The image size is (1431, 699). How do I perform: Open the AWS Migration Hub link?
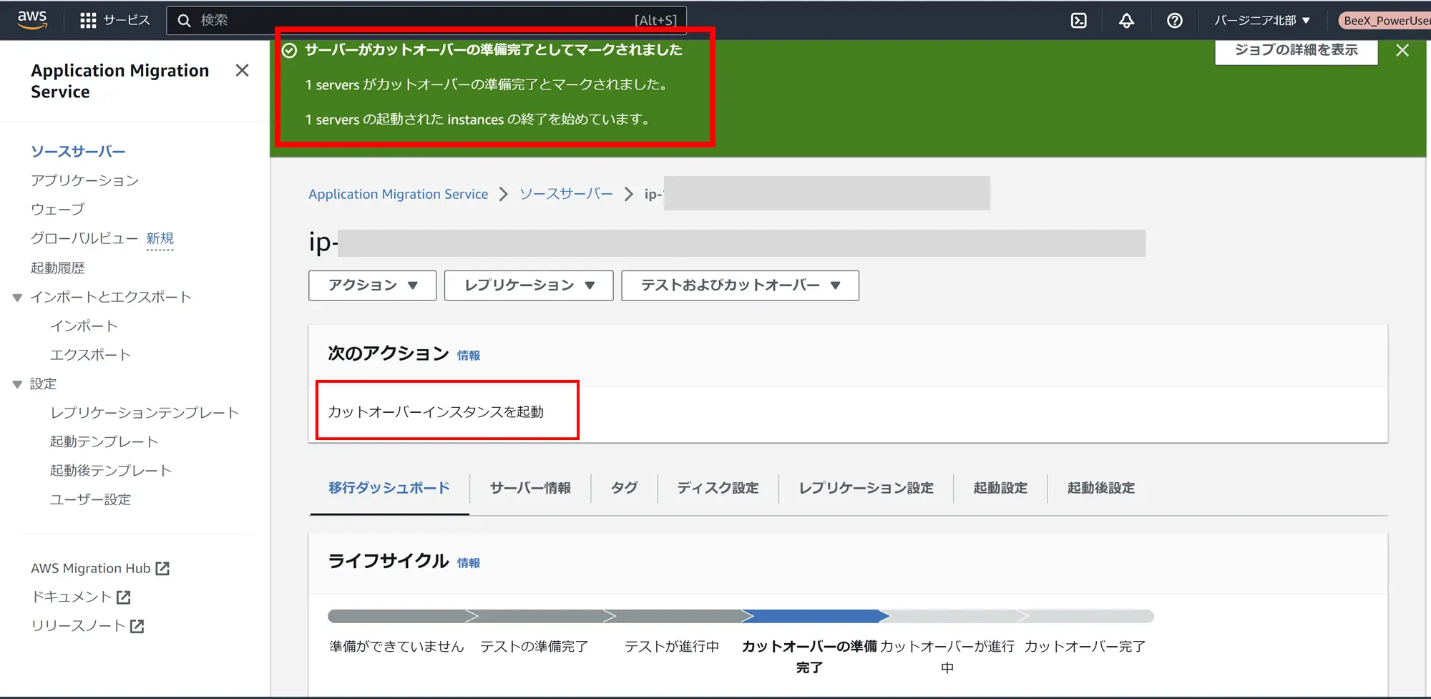click(91, 568)
